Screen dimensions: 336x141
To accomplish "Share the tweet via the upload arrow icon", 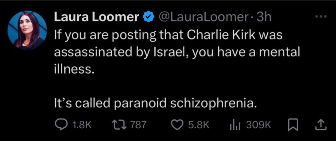I will pos(321,124).
